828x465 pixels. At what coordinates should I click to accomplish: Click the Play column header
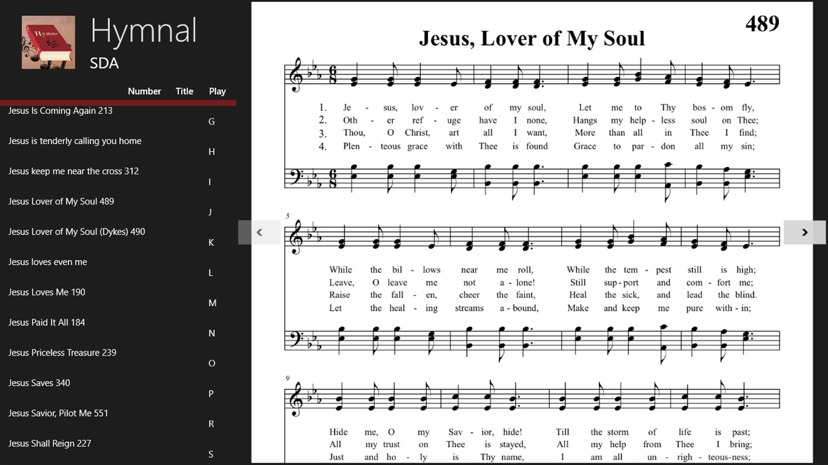coord(217,91)
